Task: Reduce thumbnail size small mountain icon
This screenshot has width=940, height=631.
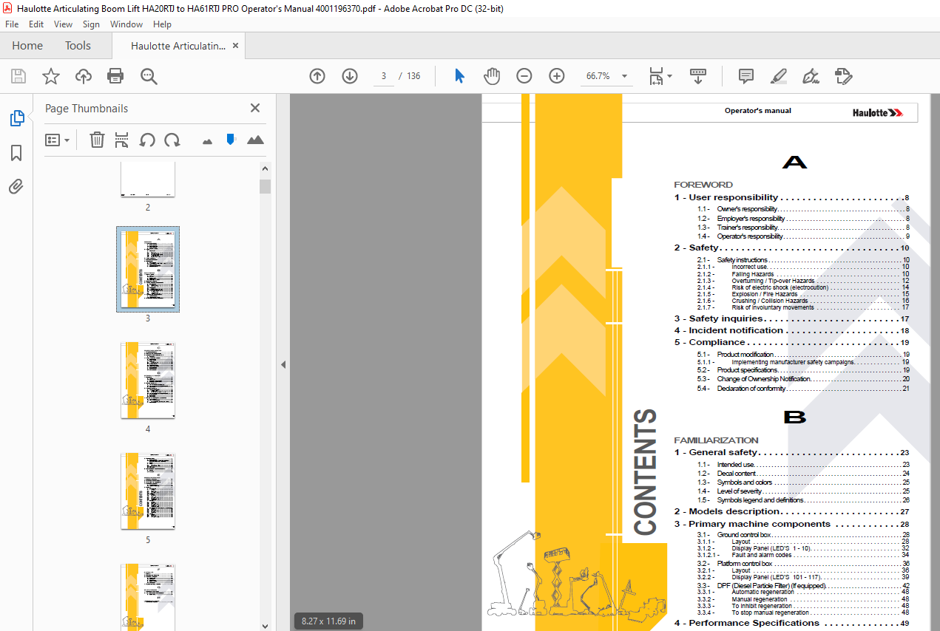Action: [207, 140]
